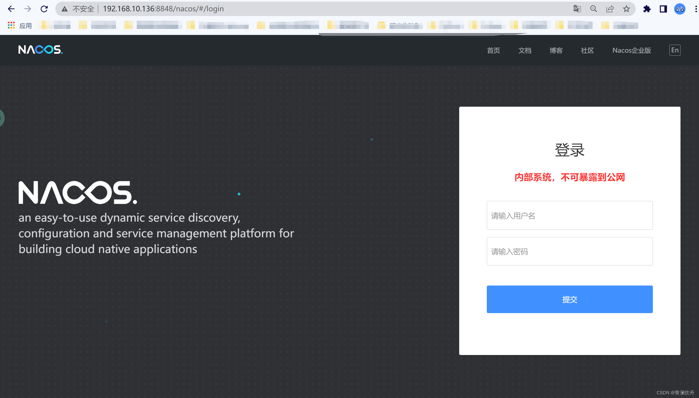Viewport: 699px width, 398px height.
Task: Switch language with the En button
Action: tap(675, 50)
